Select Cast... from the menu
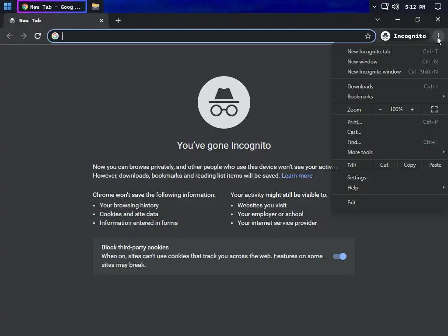Screen dimensions: 448x336 tap(390, 132)
